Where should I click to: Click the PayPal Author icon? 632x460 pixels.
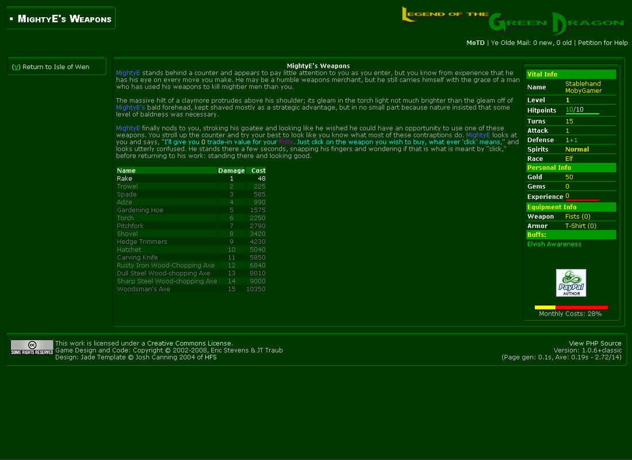click(x=570, y=282)
